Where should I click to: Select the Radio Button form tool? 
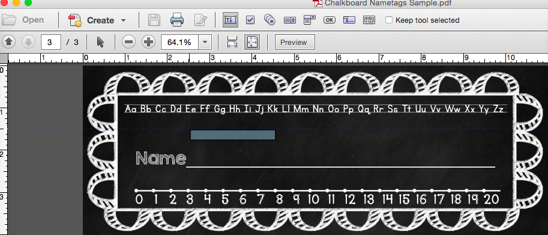point(269,20)
